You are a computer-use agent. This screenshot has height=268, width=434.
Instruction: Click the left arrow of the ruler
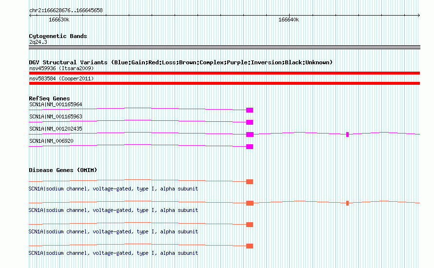click(30, 16)
